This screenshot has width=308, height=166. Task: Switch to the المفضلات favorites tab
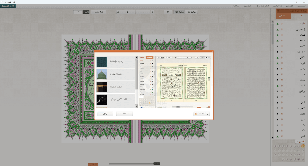283,16
